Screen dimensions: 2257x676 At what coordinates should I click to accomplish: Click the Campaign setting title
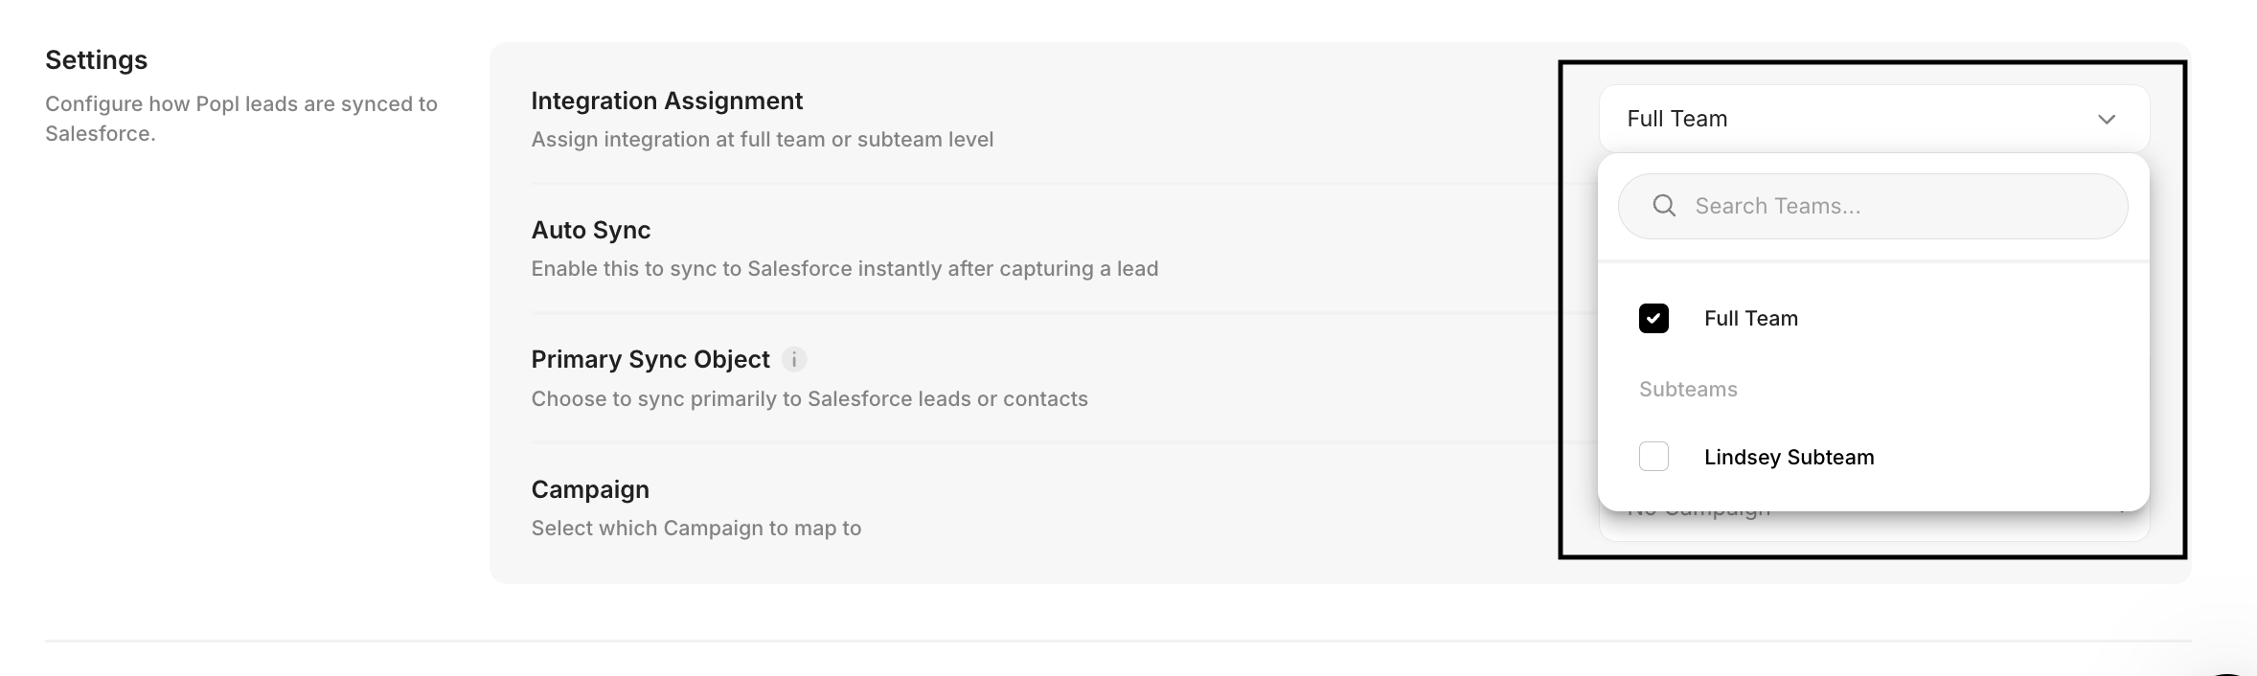[x=590, y=489]
